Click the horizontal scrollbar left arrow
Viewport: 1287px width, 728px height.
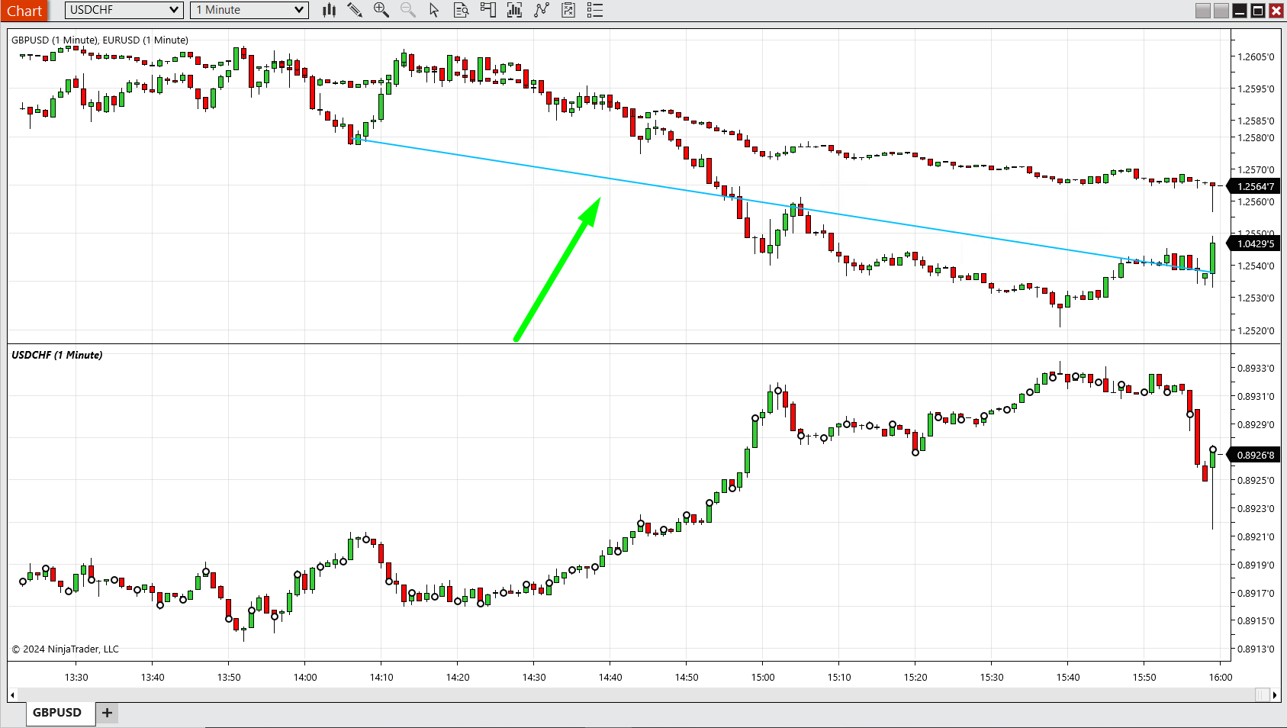point(11,694)
